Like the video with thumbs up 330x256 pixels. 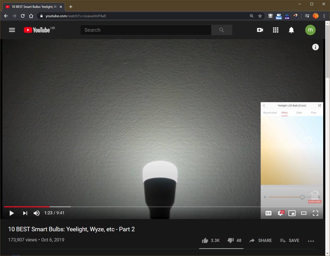(211, 240)
